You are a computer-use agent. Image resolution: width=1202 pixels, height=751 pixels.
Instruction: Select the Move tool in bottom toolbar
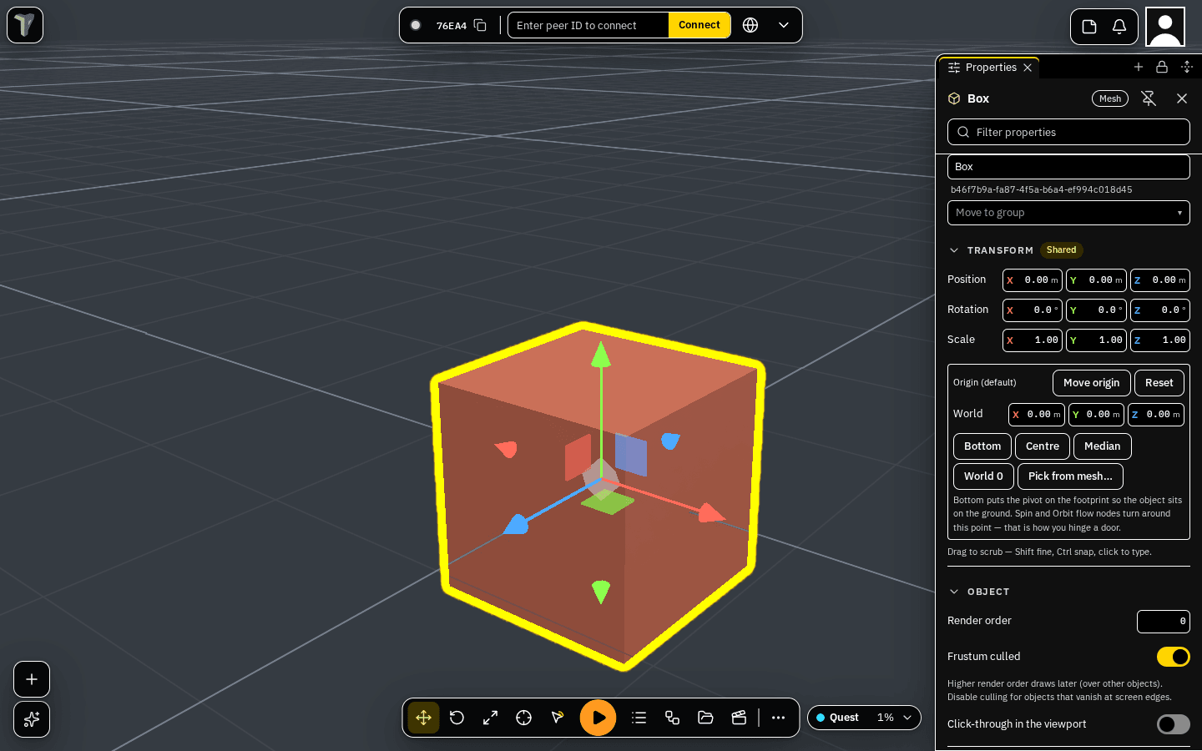point(424,718)
